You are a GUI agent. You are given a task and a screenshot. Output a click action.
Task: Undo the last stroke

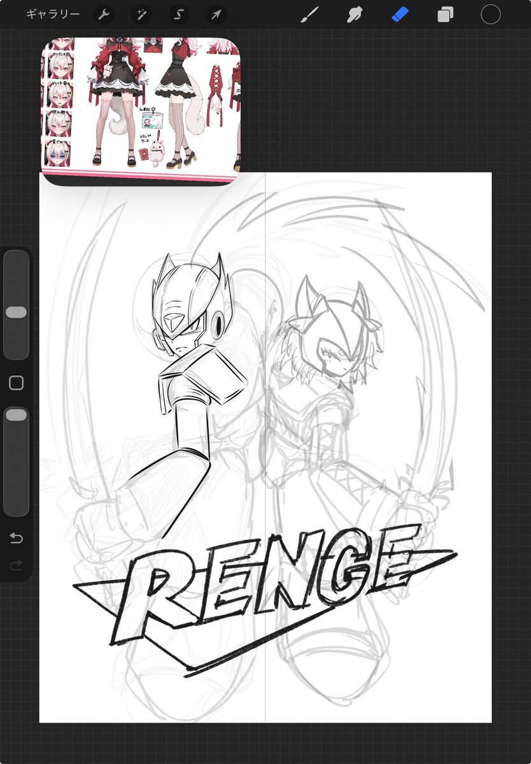click(x=16, y=539)
